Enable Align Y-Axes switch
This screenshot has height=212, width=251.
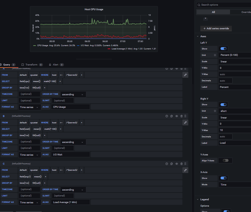coord(226,161)
